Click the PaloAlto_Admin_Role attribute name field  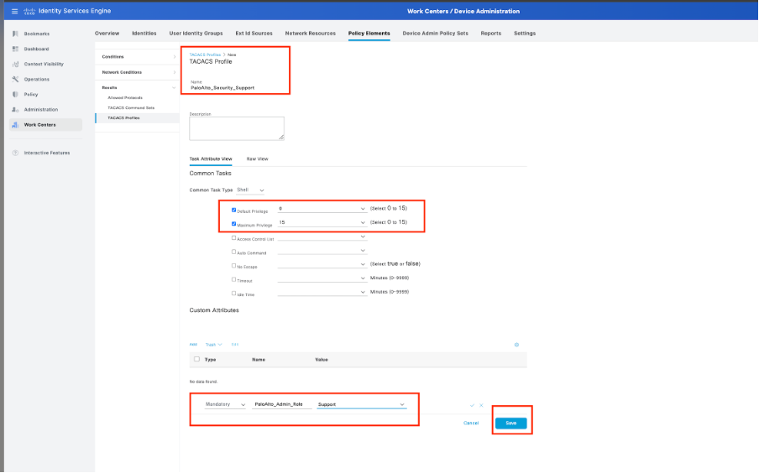tap(282, 404)
